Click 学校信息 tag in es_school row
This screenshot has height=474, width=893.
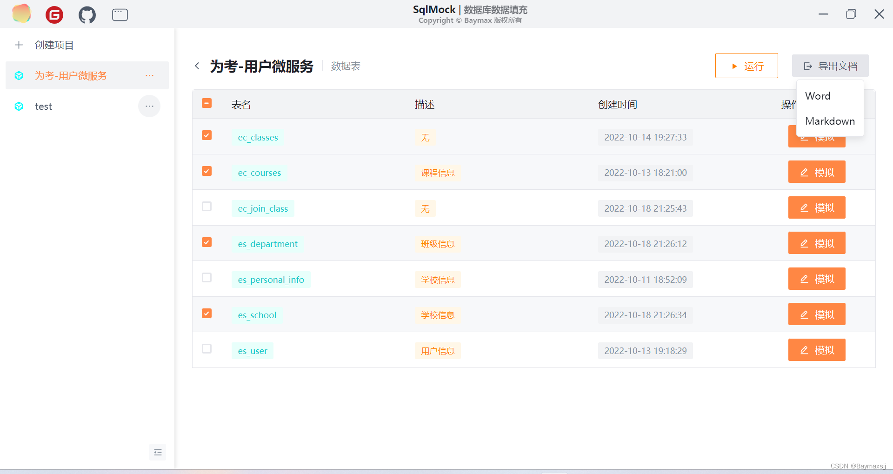coord(438,315)
